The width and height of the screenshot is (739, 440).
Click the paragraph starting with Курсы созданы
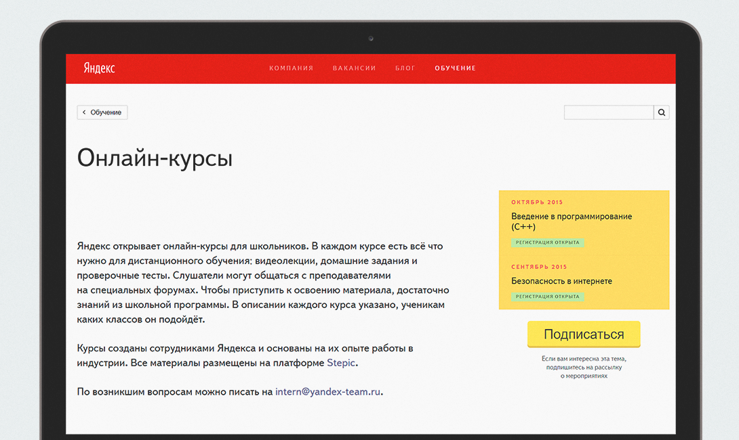[245, 355]
